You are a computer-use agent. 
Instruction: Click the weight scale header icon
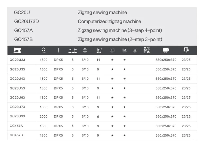pos(186,50)
